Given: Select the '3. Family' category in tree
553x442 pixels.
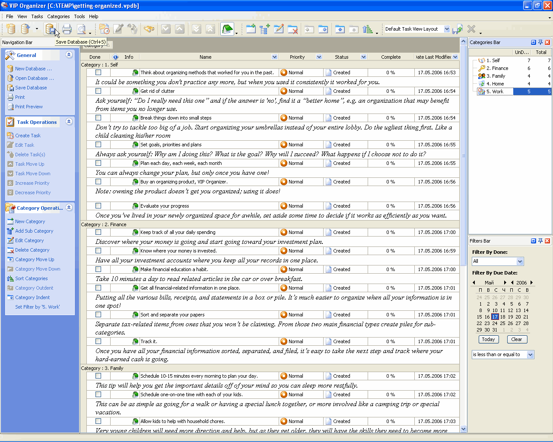Looking at the screenshot, I should pos(496,76).
